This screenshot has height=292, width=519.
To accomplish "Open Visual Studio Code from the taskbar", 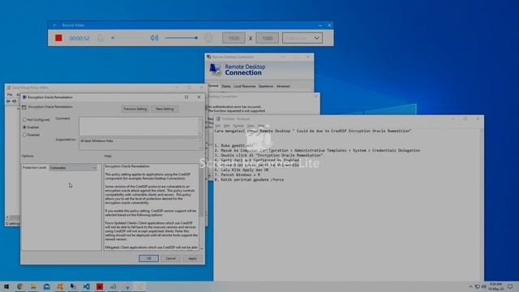I will 87,286.
